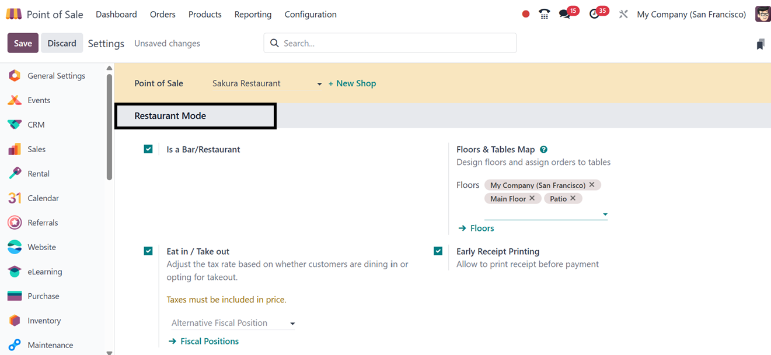The height and width of the screenshot is (355, 771).
Task: Remove the Patio floor tag
Action: [573, 198]
